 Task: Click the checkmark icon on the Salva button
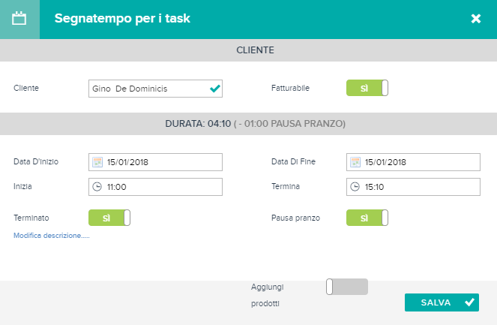click(469, 302)
